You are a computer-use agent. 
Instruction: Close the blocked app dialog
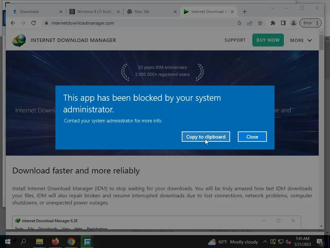coord(252,137)
